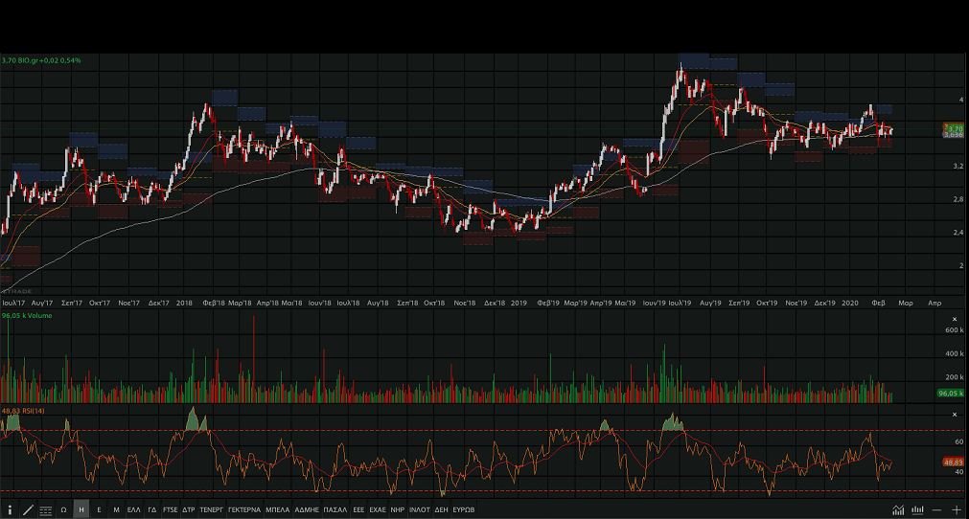Zoom out with the minus icon

937,510
